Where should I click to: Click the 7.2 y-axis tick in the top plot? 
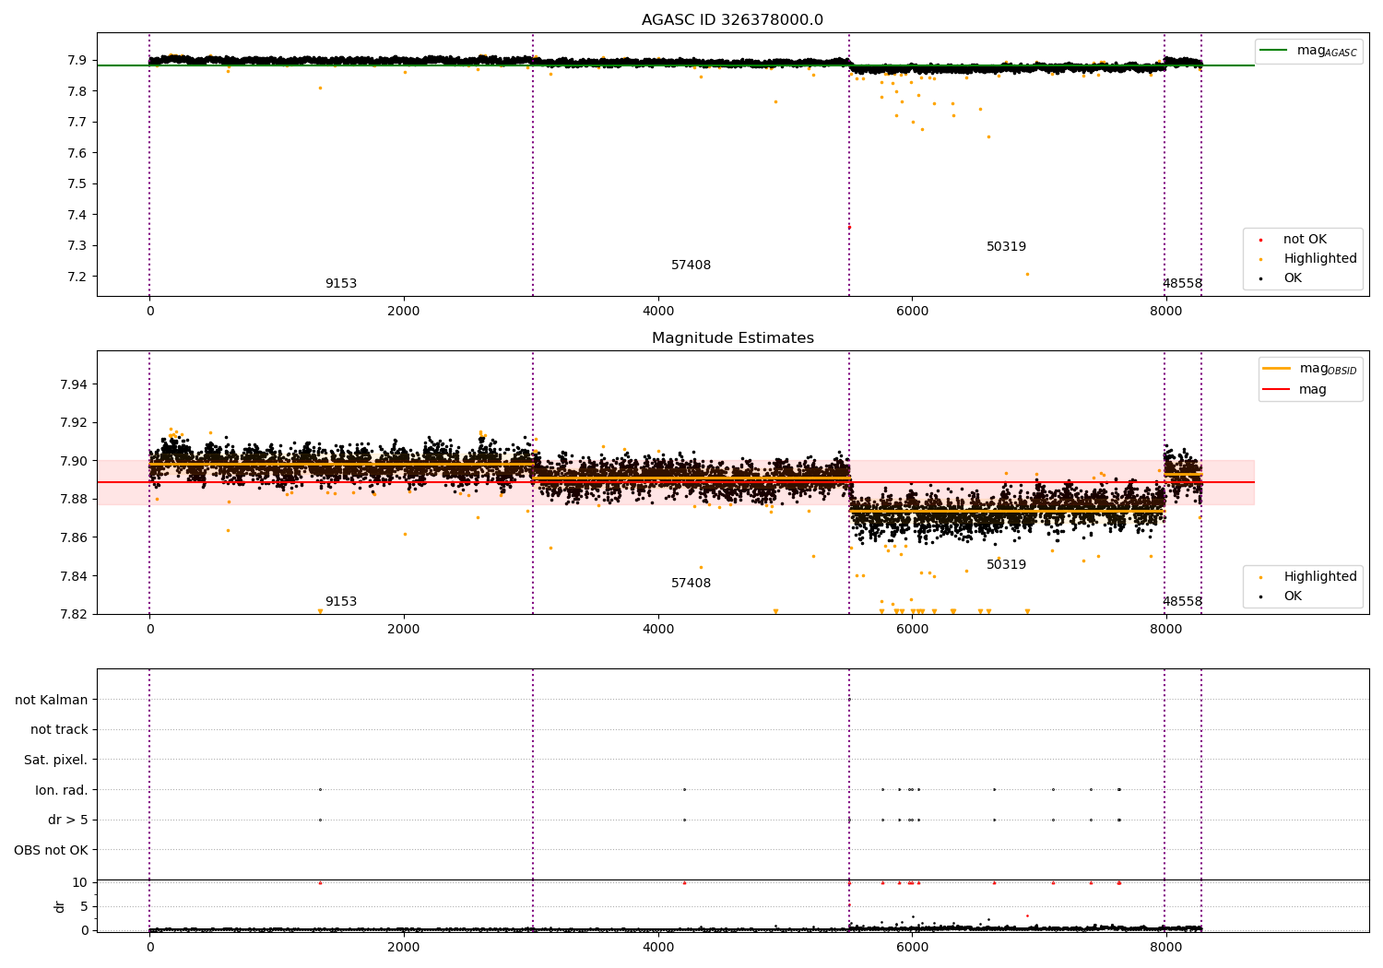pyautogui.click(x=77, y=277)
